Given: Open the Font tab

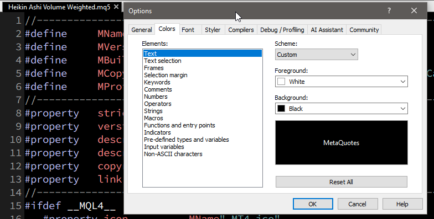Looking at the screenshot, I should point(188,30).
